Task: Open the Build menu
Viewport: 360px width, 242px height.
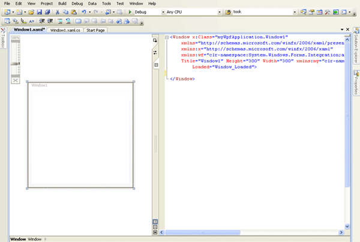Action: [x=62, y=4]
